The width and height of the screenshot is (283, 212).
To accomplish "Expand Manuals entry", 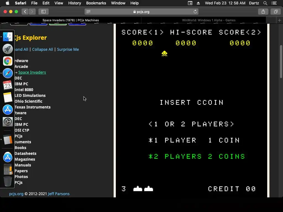I will [23, 165].
